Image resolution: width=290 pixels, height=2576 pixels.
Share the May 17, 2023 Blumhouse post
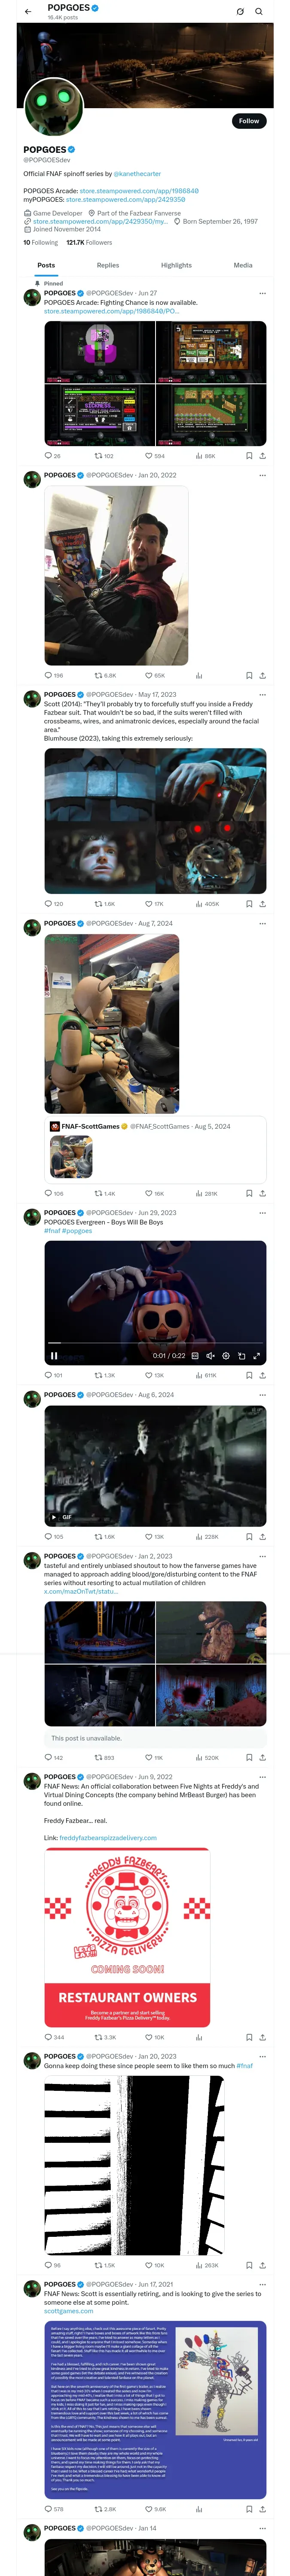click(x=263, y=904)
